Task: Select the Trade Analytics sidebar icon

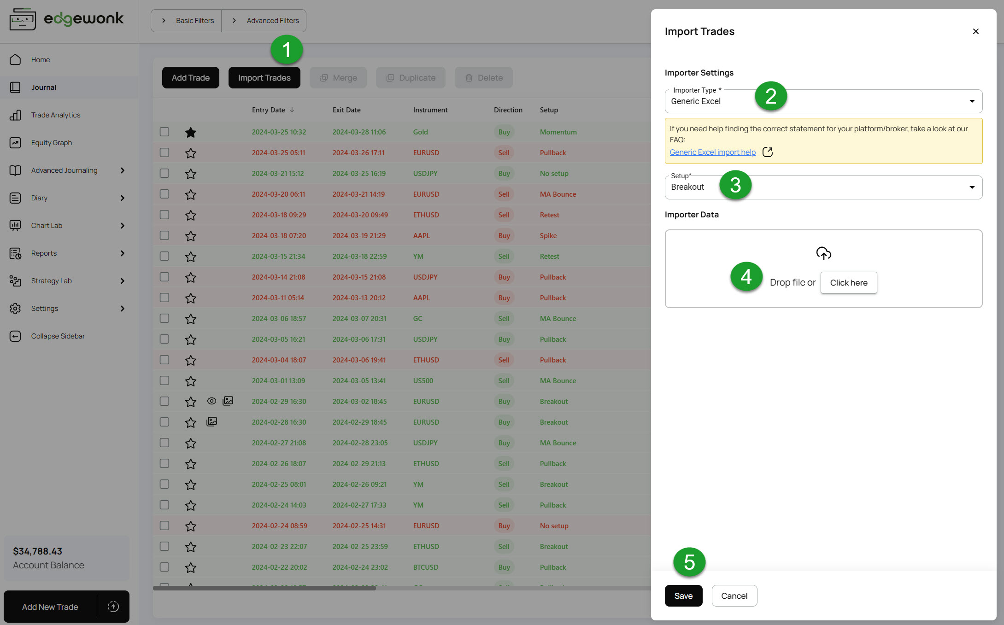Action: click(x=15, y=115)
